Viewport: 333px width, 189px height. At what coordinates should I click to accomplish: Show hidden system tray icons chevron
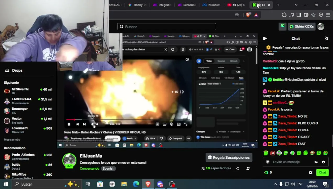coord(275,184)
